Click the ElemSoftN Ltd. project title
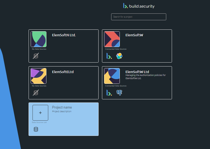 pyautogui.click(x=64, y=35)
